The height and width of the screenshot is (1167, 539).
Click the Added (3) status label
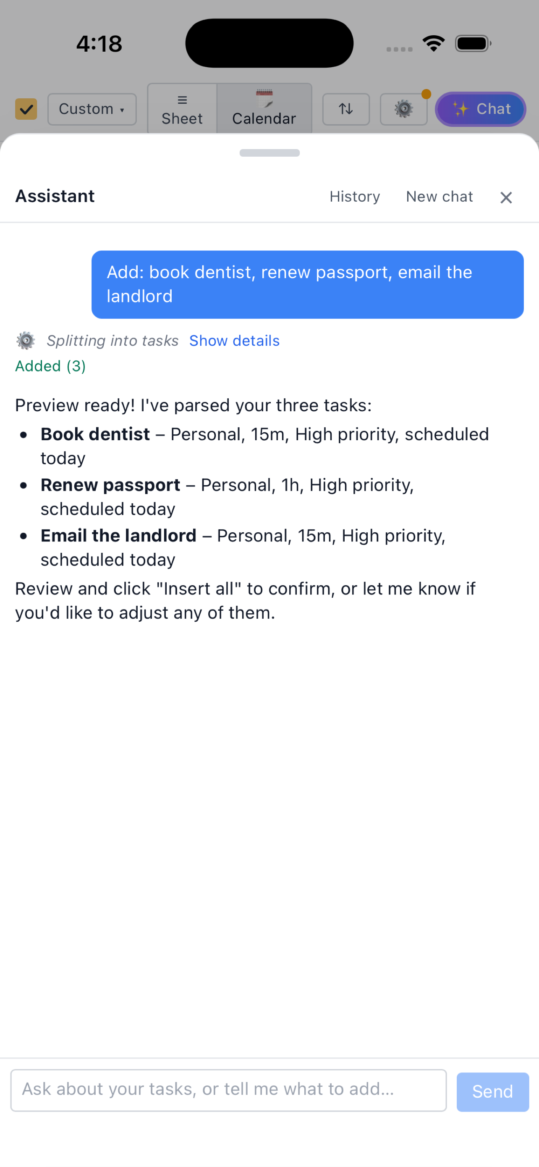tap(51, 366)
